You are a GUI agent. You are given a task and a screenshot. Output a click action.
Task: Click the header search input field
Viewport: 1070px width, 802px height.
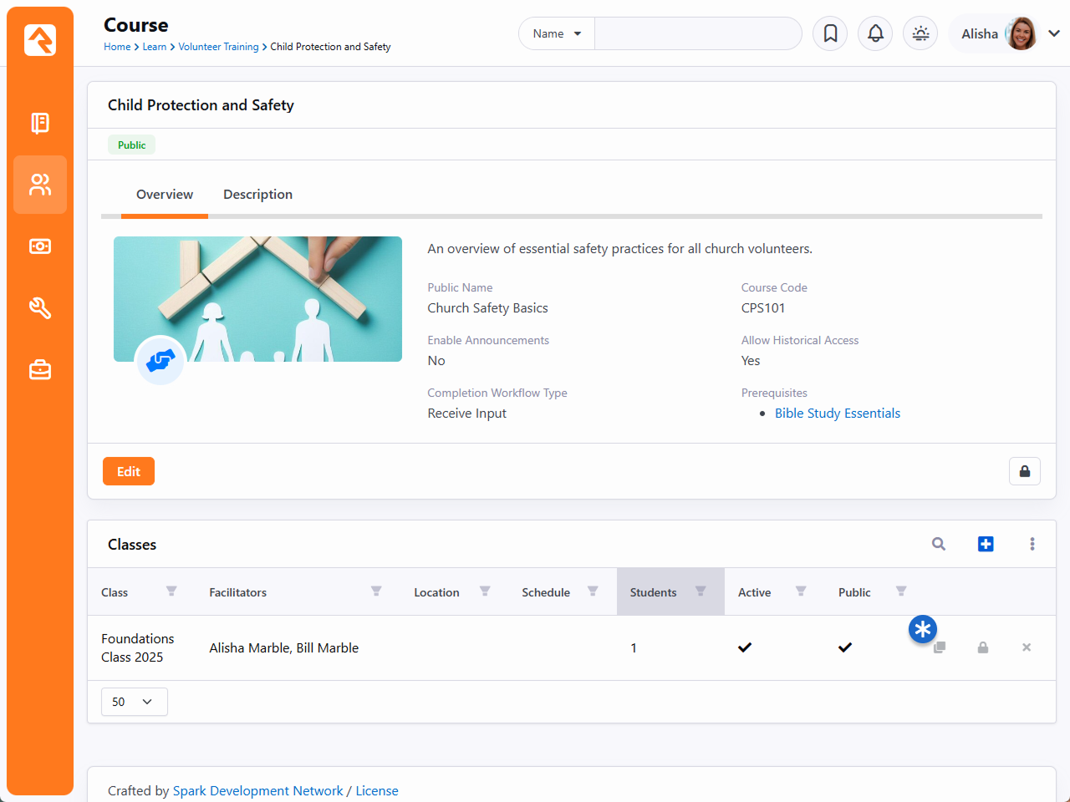pos(697,33)
